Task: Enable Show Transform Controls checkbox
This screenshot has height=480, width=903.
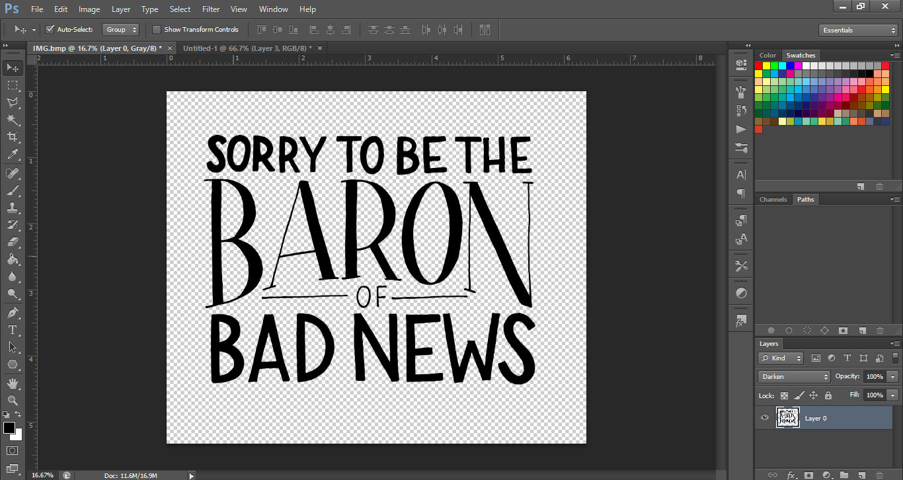Action: pos(157,30)
